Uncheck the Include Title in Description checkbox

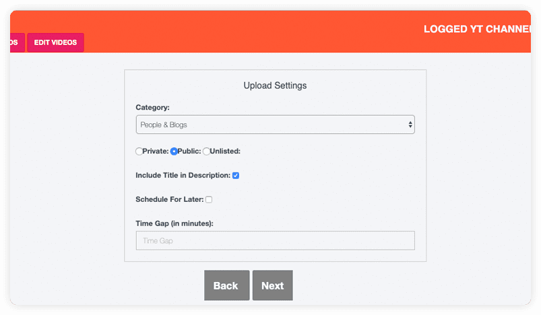tap(236, 176)
